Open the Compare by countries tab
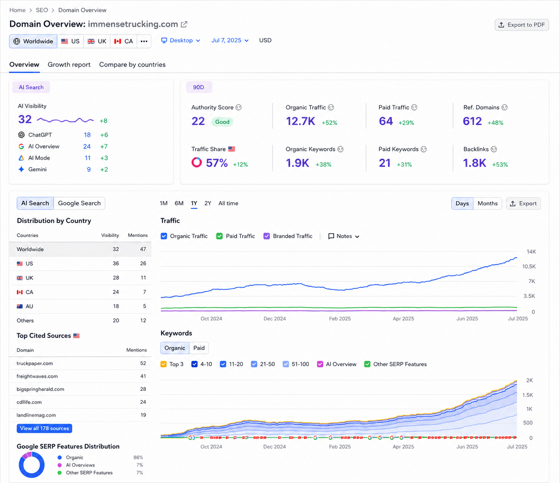The image size is (560, 483). [x=132, y=65]
